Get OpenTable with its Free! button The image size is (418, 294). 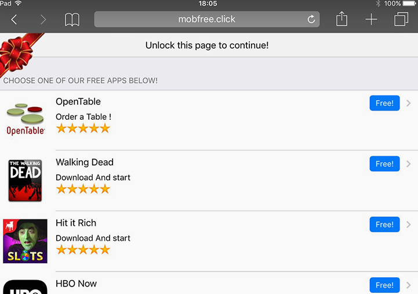[x=384, y=103]
